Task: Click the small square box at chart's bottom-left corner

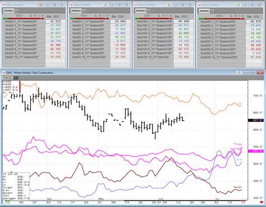Action: [3, 202]
